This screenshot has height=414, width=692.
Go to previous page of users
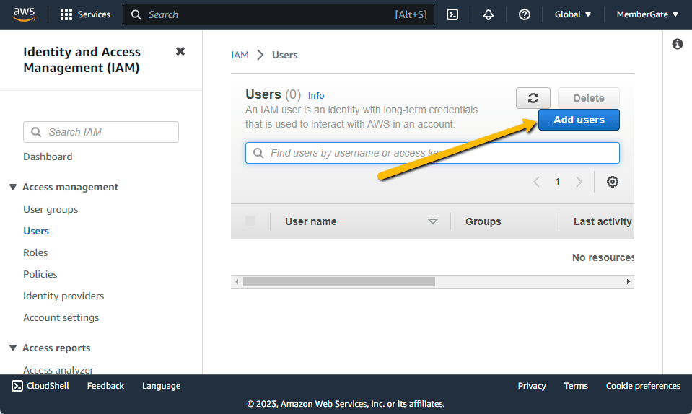536,182
